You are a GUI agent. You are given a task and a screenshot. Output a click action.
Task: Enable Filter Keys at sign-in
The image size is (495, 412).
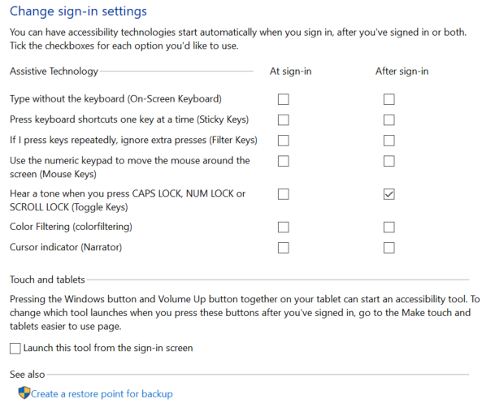pos(283,141)
